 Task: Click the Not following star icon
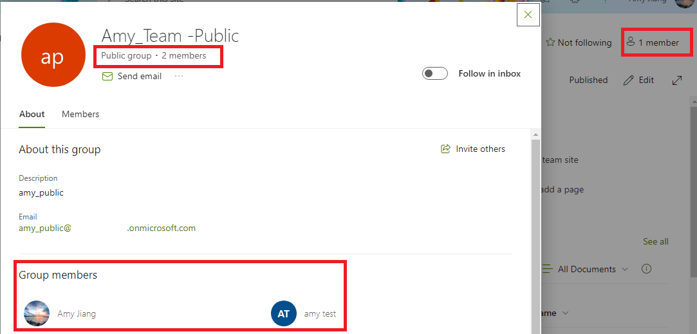550,42
